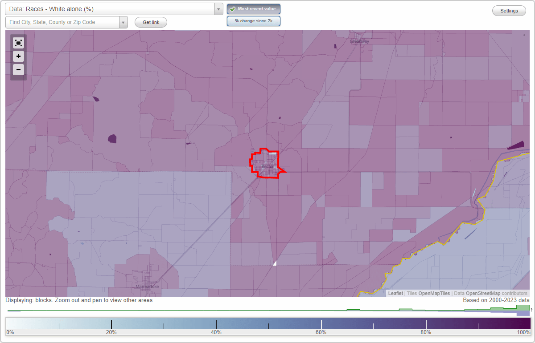Click the green checkmark on Most recent value
Screen dimensions: 535x343
pyautogui.click(x=233, y=8)
